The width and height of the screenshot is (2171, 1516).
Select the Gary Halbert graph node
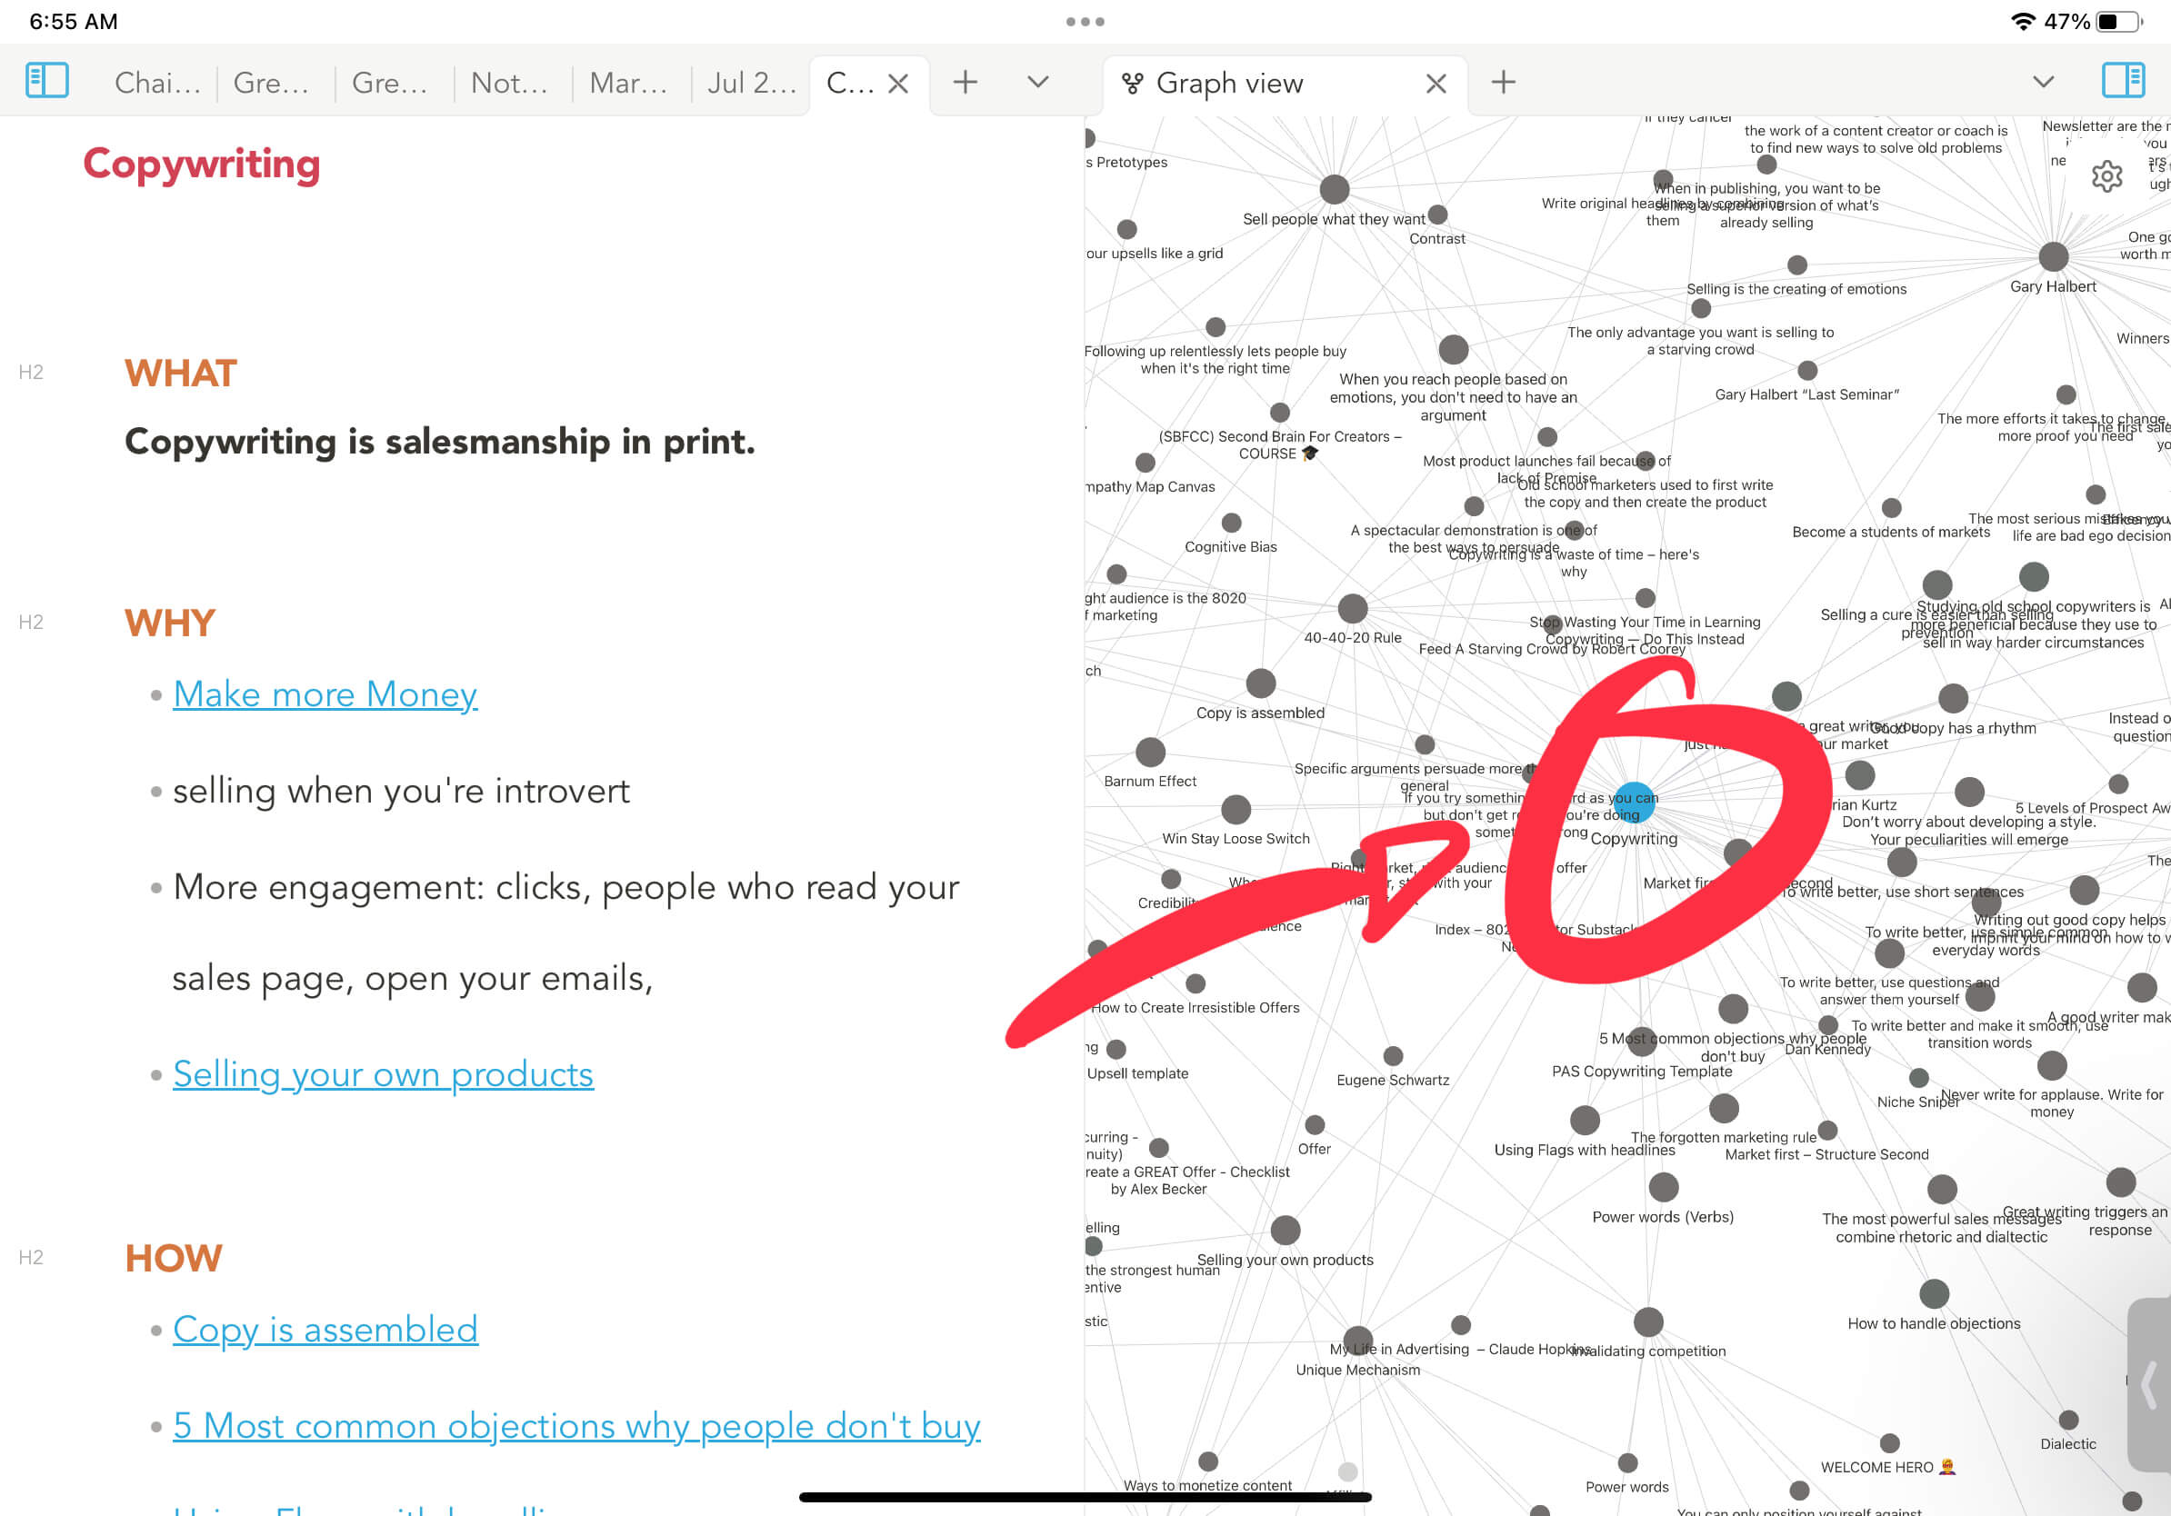(x=2053, y=257)
